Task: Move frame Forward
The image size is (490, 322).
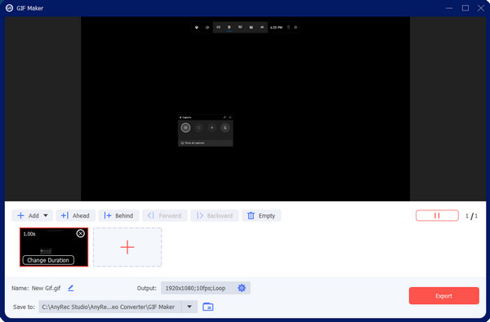Action: 165,215
